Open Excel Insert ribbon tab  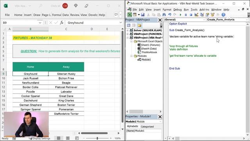coord(28,15)
